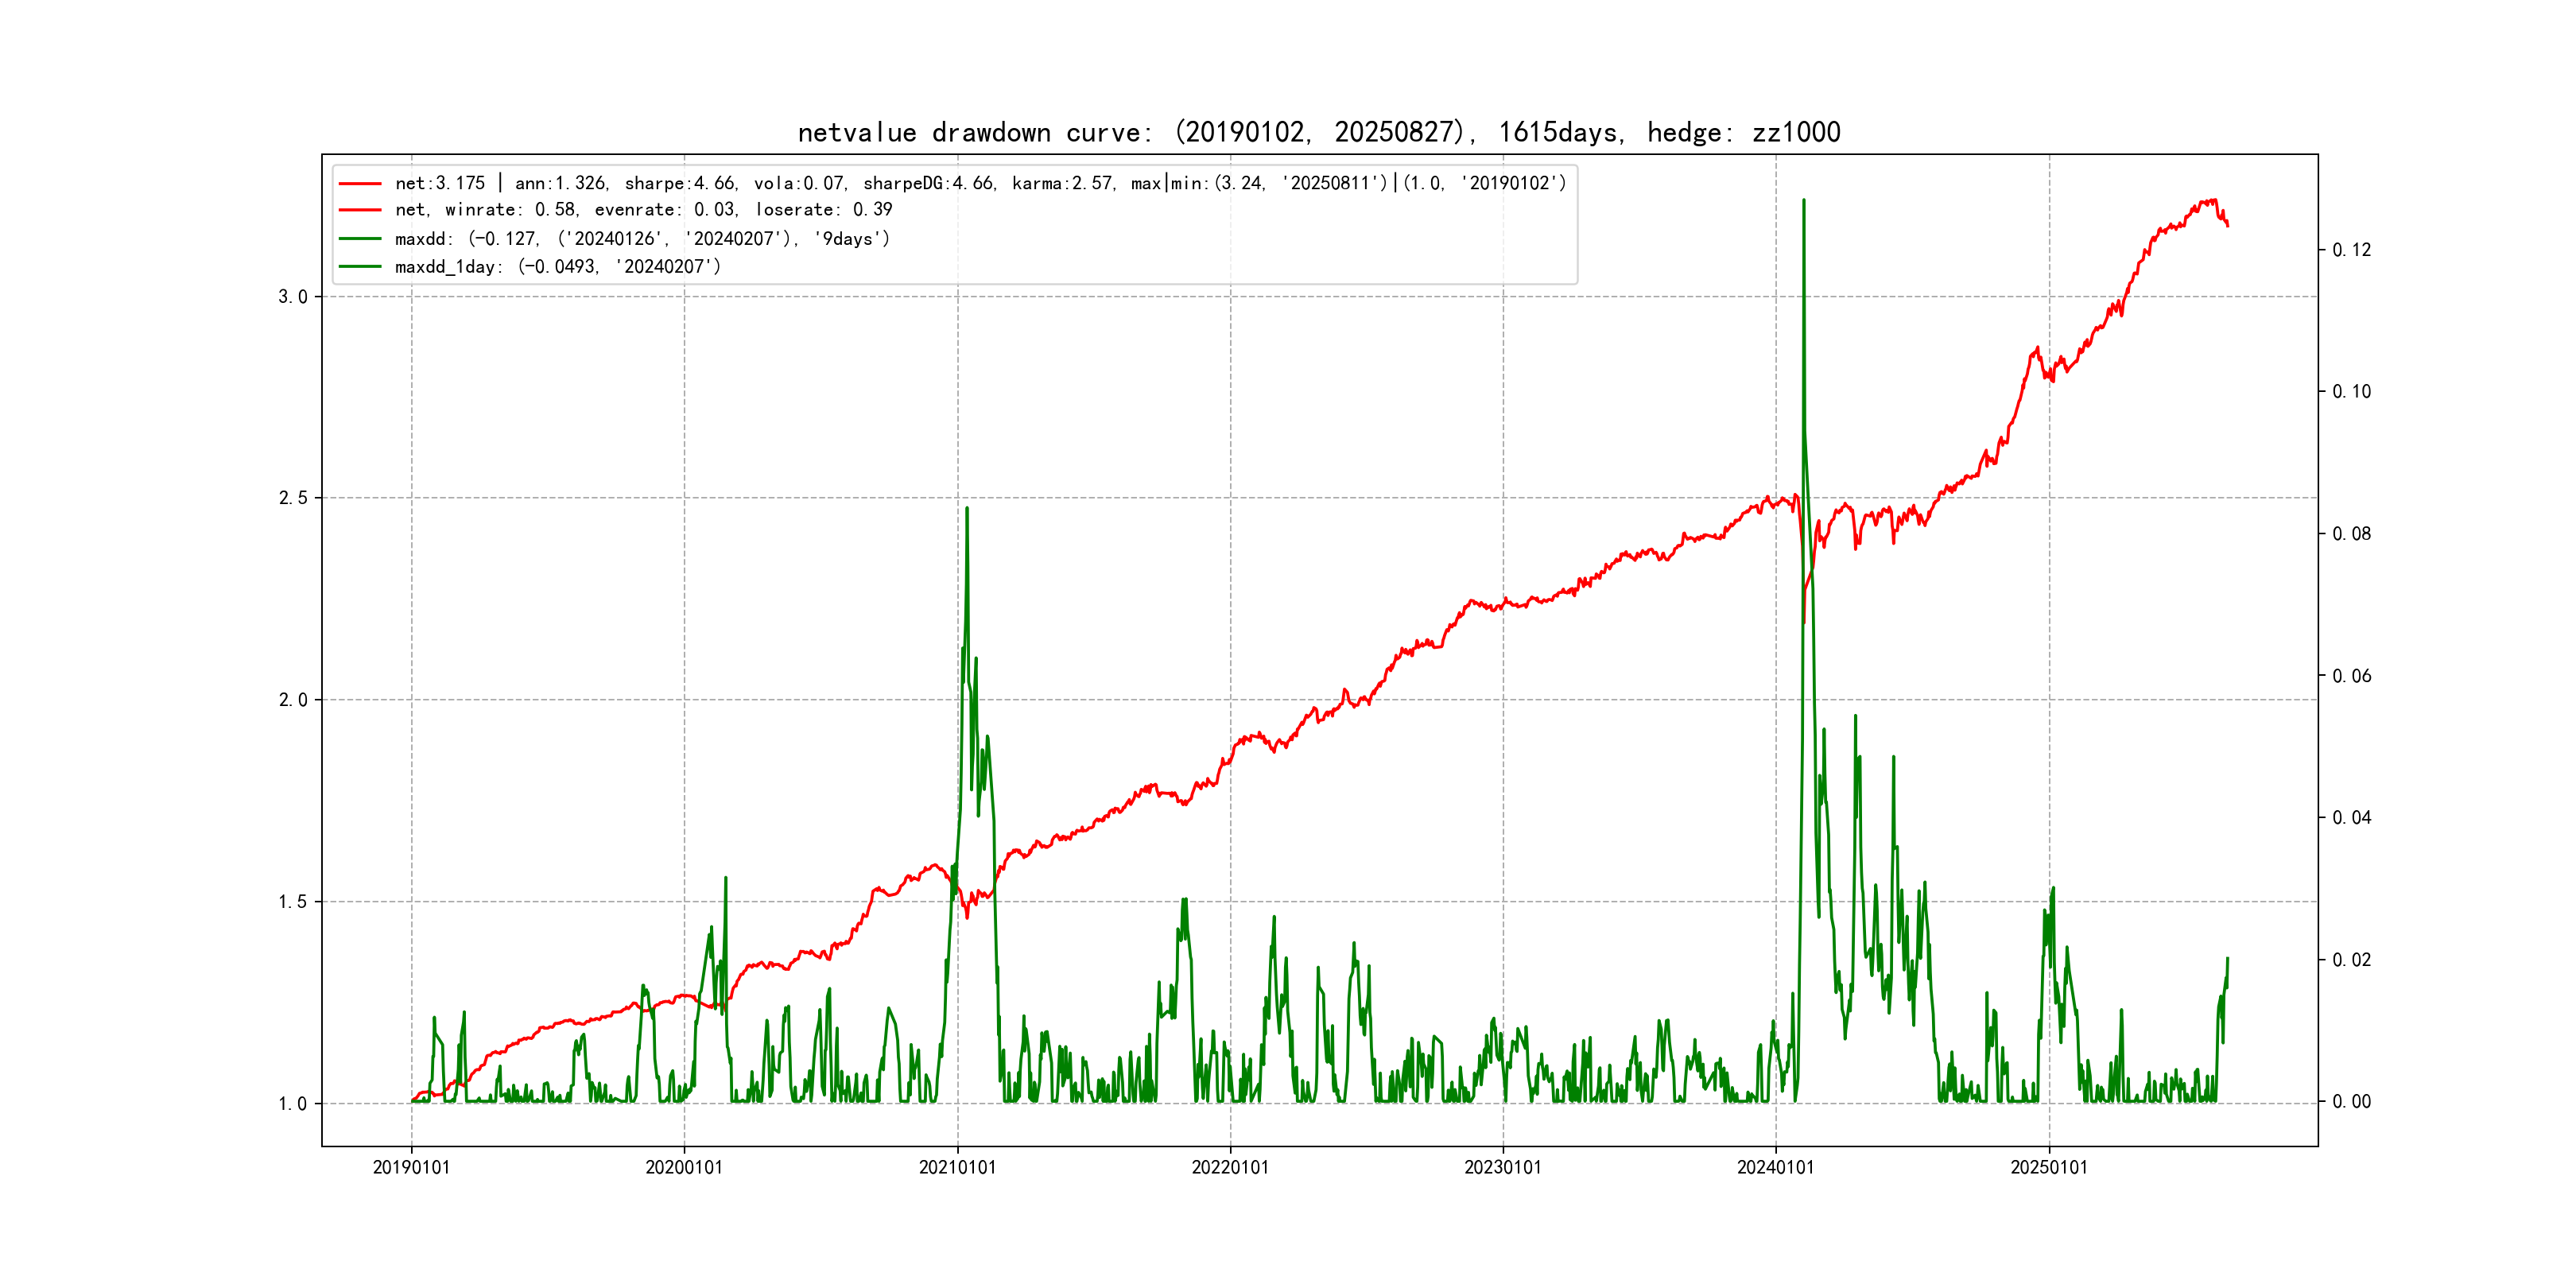Click the 20210101 x-axis date label
Image resolution: width=2576 pixels, height=1288 pixels.
pos(957,1168)
